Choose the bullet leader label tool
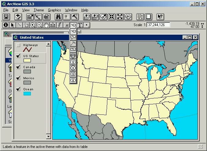Viewport: 207px width, 151px height. click(x=73, y=44)
